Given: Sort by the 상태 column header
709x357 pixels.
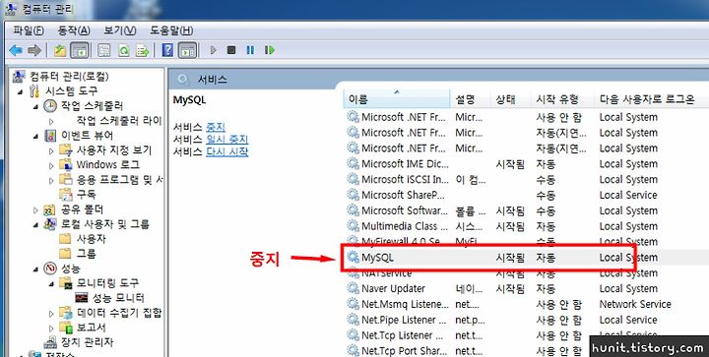Looking at the screenshot, I should click(x=510, y=99).
